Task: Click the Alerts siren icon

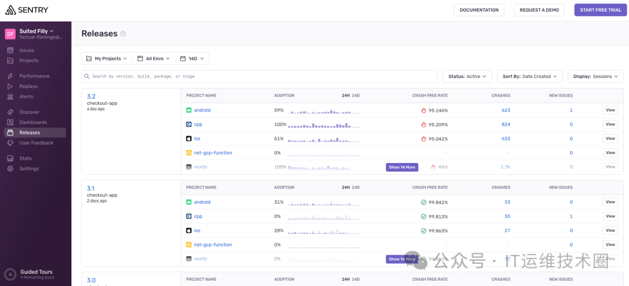Action: 11,97
